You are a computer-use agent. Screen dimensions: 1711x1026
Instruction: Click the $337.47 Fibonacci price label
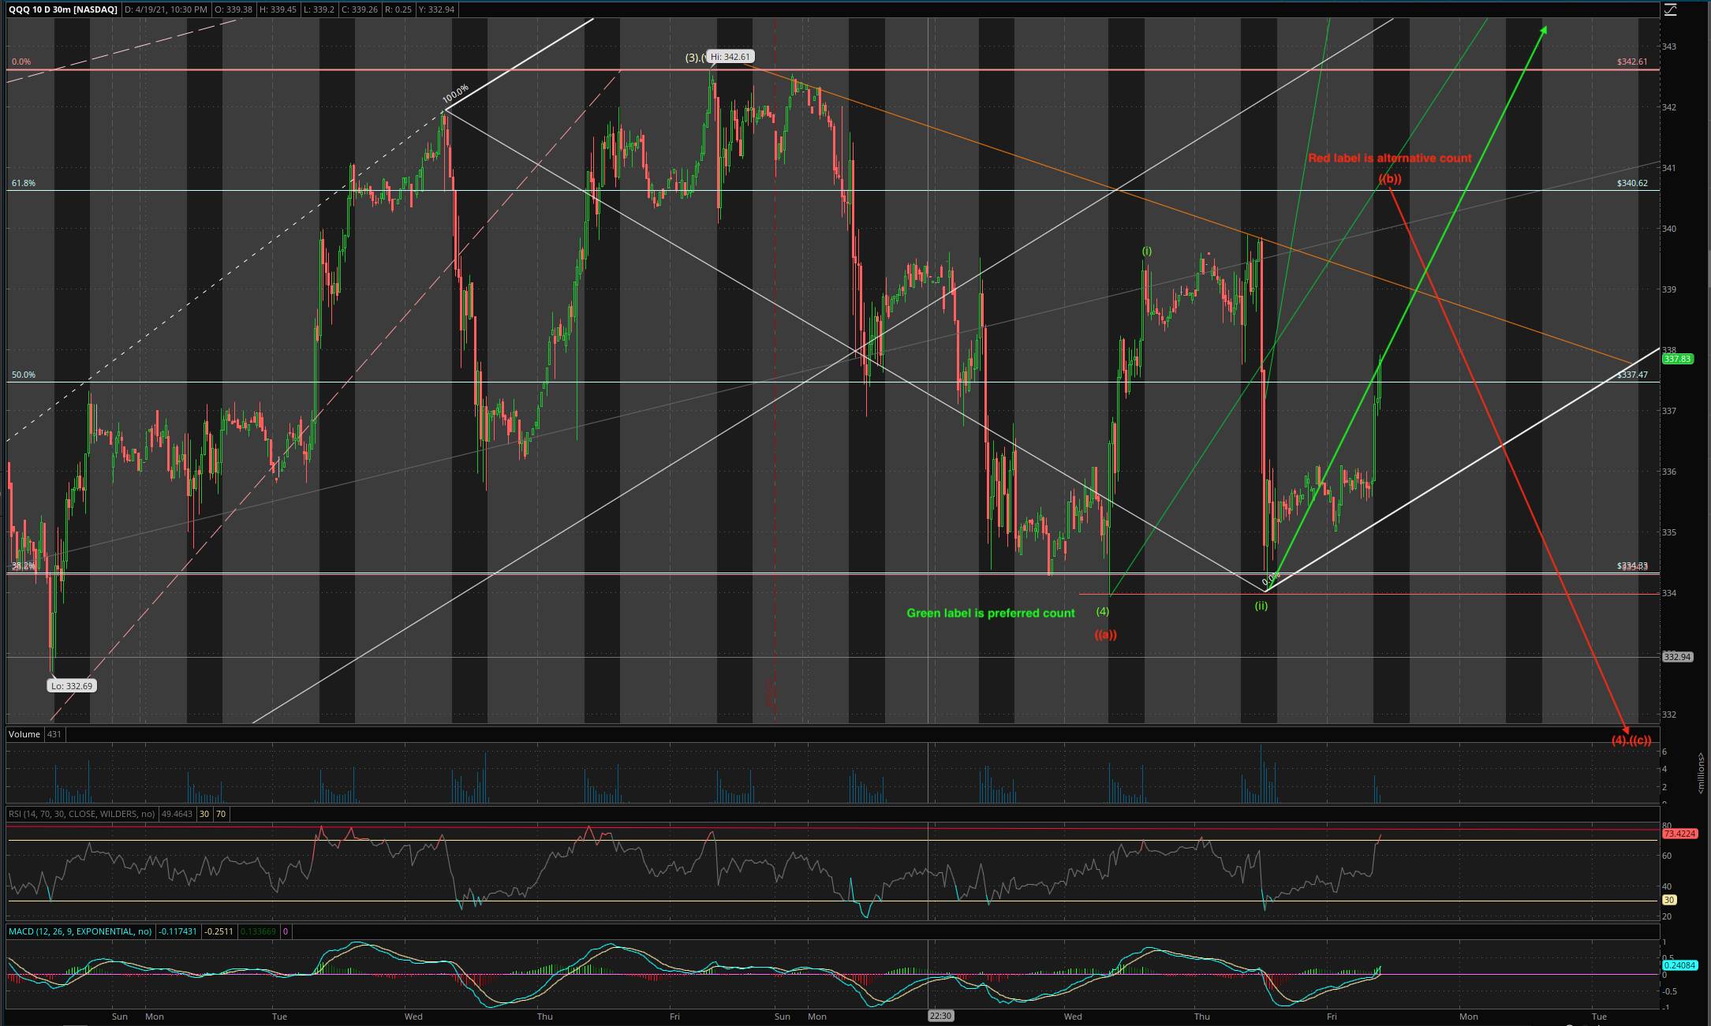[x=1632, y=375]
